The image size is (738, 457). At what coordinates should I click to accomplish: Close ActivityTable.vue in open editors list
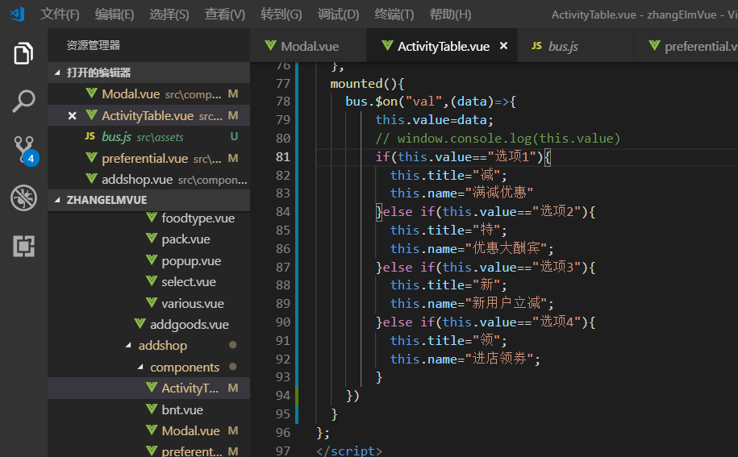coord(72,116)
